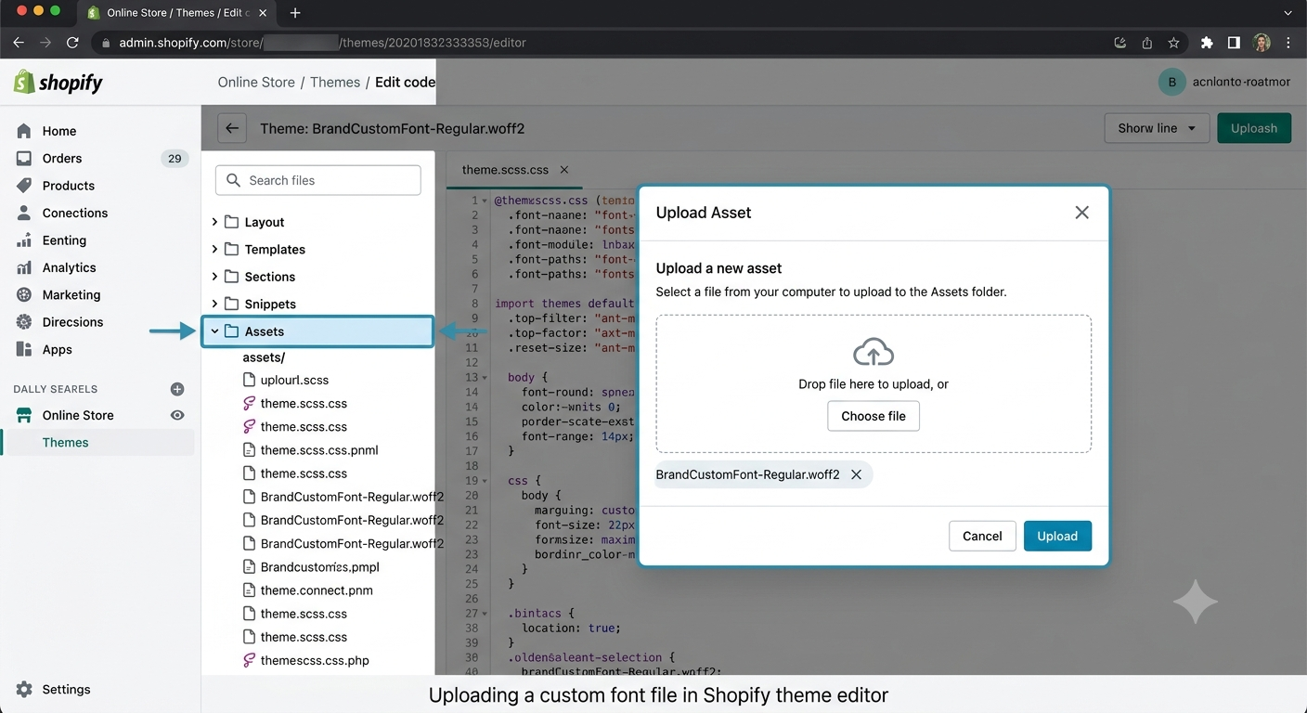Click the back arrow next to Theme title
This screenshot has width=1307, height=713.
click(232, 128)
